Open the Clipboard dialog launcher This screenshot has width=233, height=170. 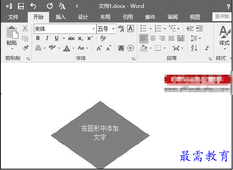pos(28,59)
